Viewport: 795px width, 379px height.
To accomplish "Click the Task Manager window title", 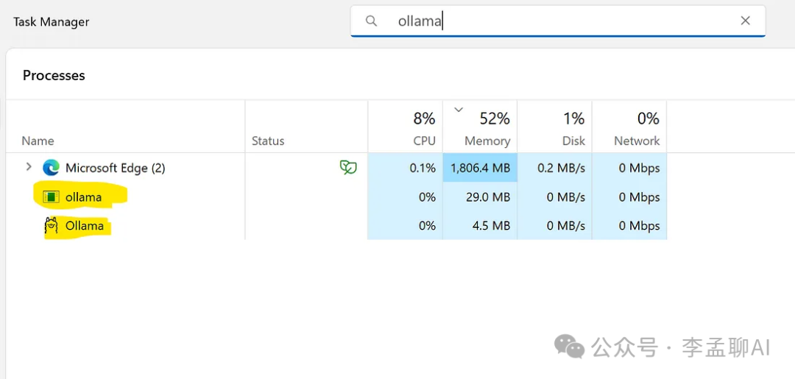I will (52, 22).
